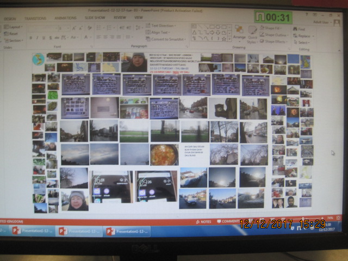Open the Font name combo box
This screenshot has width=348, height=261.
[42, 28]
